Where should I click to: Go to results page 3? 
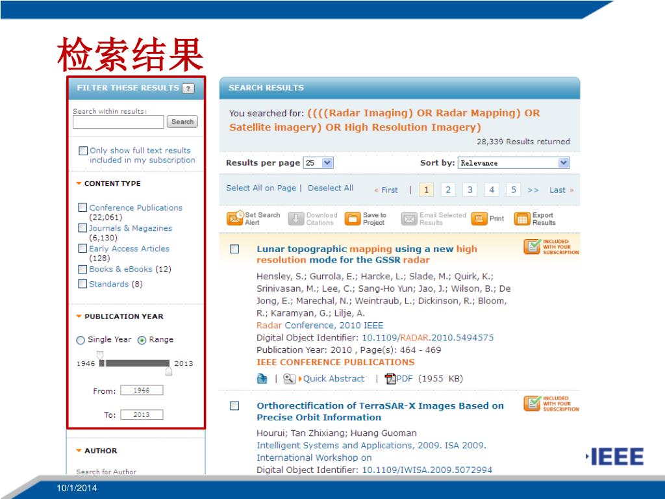[470, 190]
